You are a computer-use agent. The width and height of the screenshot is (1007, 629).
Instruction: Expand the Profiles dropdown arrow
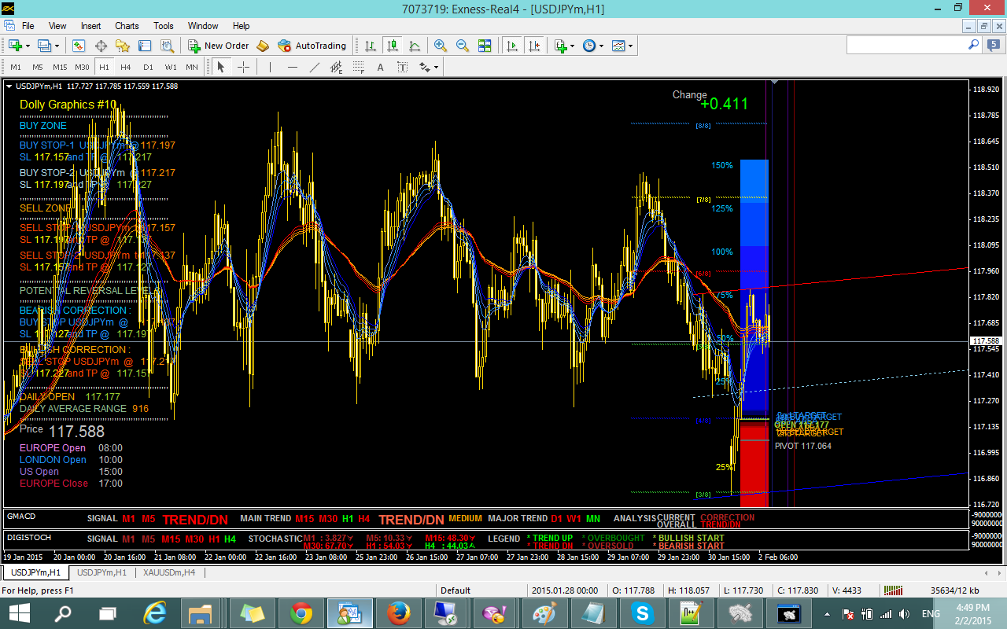click(x=57, y=46)
